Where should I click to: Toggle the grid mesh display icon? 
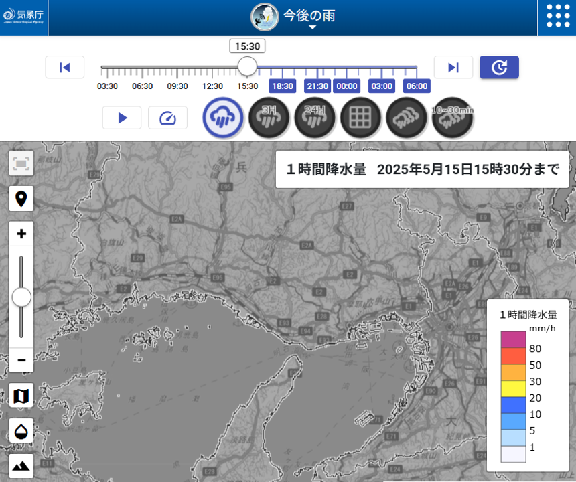pyautogui.click(x=360, y=118)
